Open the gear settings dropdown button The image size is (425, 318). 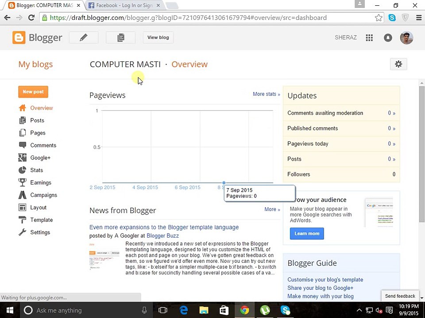coord(398,64)
